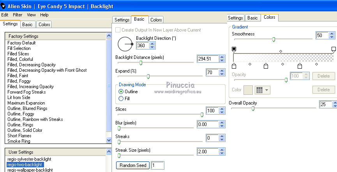Select the Fill drawing mode
This screenshot has height=172, width=337.
[x=121, y=99]
